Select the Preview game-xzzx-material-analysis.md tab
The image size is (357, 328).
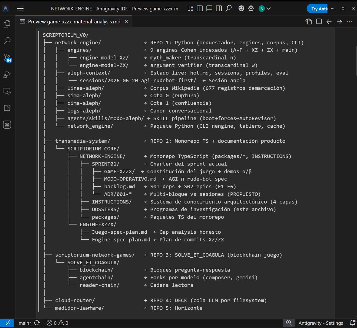click(74, 21)
